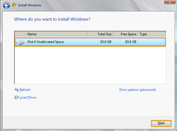
Task: Click the blank header left of Name
Action: (20, 34)
